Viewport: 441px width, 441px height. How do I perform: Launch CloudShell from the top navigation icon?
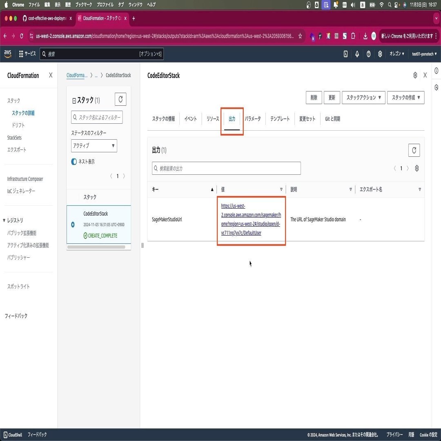[x=346, y=54]
